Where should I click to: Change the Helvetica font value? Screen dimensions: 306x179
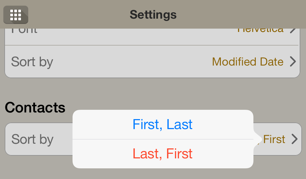click(x=260, y=31)
